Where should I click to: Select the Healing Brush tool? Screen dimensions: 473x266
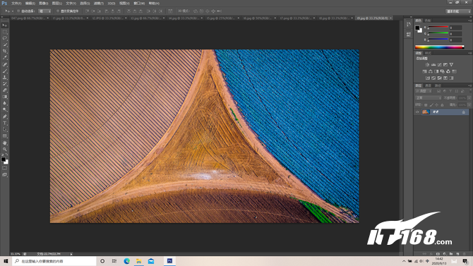(x=4, y=64)
